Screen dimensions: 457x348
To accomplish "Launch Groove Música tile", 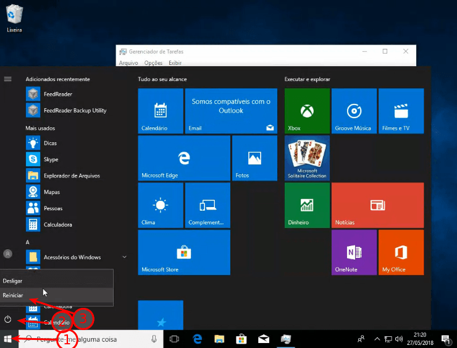I will [x=354, y=111].
